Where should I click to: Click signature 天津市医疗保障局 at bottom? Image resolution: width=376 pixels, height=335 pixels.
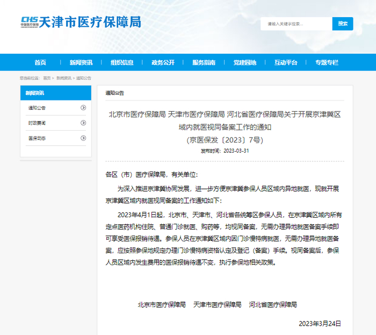coord(217,305)
